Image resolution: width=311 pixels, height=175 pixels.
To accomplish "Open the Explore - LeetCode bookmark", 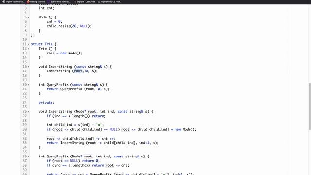I will 84,2.
